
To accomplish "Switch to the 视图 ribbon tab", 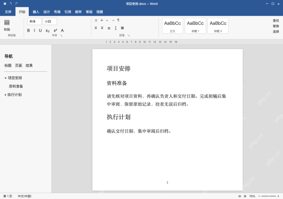I will (x=99, y=12).
